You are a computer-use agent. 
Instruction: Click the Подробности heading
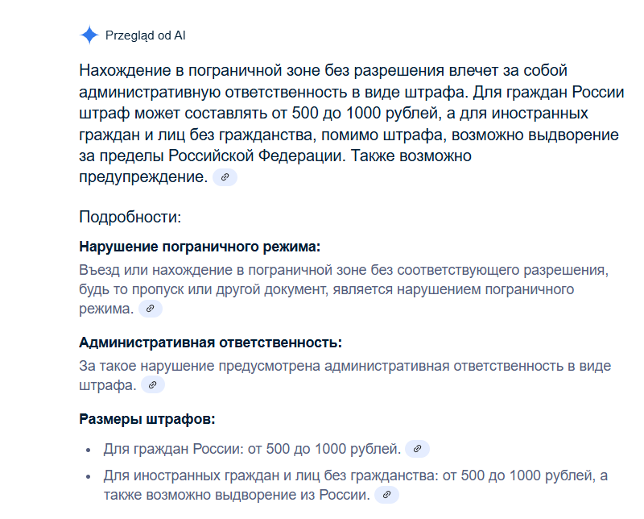click(130, 217)
